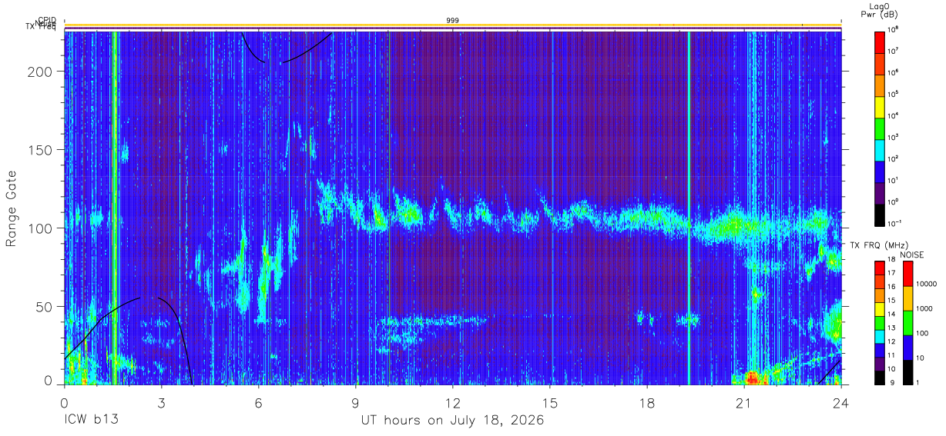Image resolution: width=946 pixels, height=436 pixels.
Task: Pick the red top segment of power colorbar
Action: point(880,42)
